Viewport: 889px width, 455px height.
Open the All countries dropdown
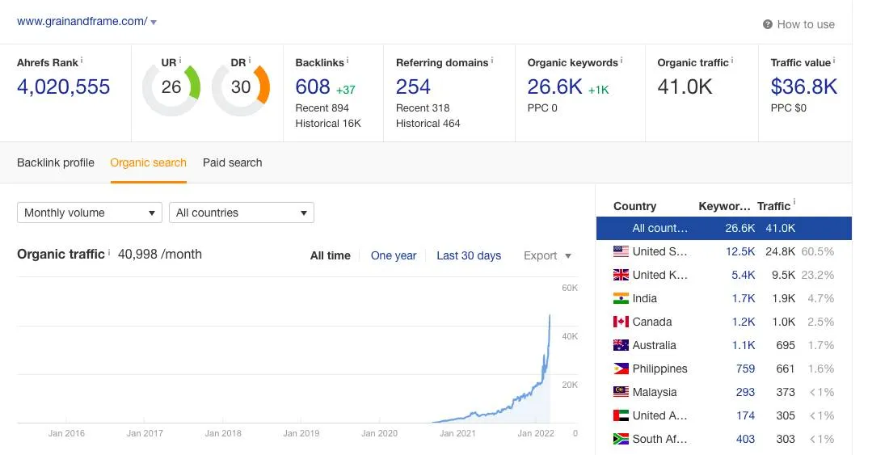(242, 213)
